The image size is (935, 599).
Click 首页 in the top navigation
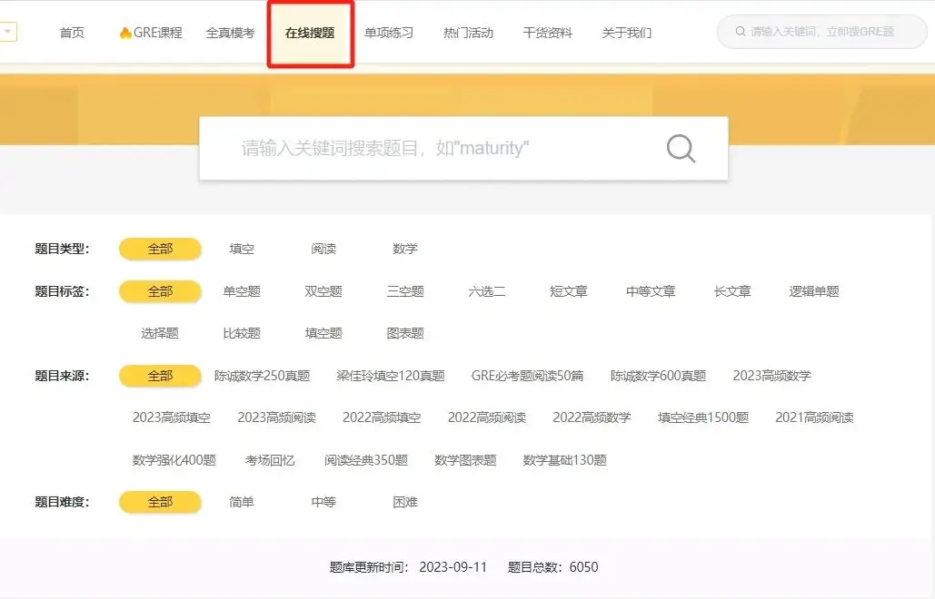coord(72,33)
